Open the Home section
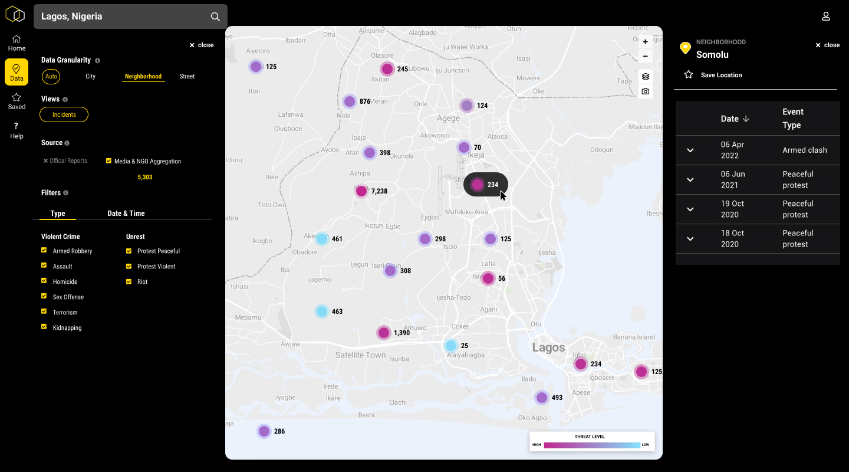The image size is (849, 472). (x=17, y=43)
